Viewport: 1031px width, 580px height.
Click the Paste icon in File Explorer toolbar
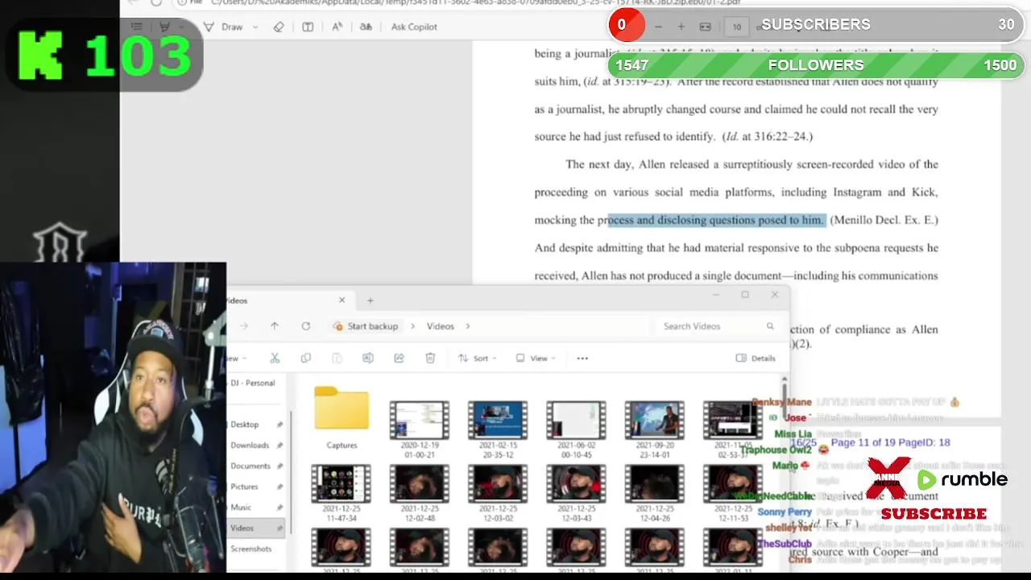point(337,358)
